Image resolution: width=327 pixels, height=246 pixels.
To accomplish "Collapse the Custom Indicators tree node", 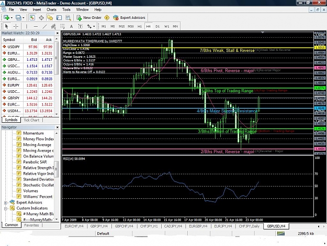I will pyautogui.click(x=6, y=208).
